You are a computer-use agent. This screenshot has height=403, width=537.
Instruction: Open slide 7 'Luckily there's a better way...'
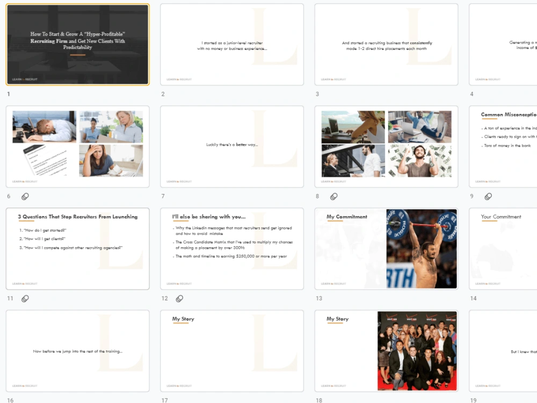[232, 147]
